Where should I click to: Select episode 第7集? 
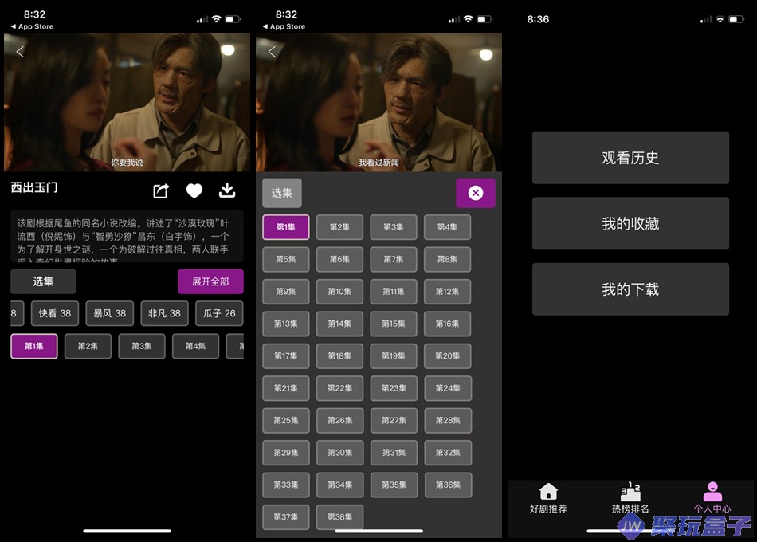[394, 259]
